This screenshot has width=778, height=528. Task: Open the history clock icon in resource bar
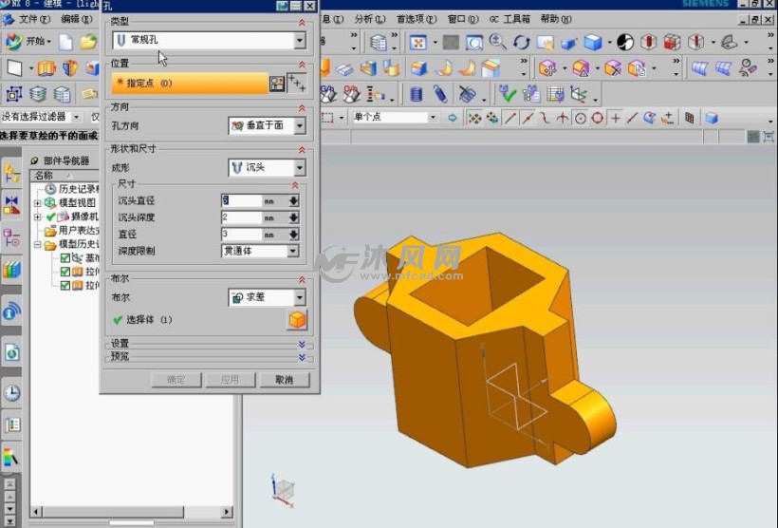coord(11,392)
